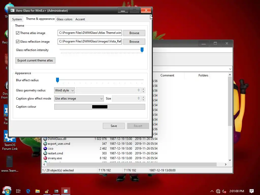Click the glass reflection image path field
The height and width of the screenshot is (195, 260).
[x=90, y=41]
